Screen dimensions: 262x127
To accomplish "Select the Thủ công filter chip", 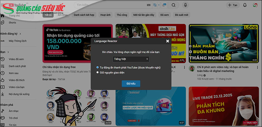I will [122, 15].
